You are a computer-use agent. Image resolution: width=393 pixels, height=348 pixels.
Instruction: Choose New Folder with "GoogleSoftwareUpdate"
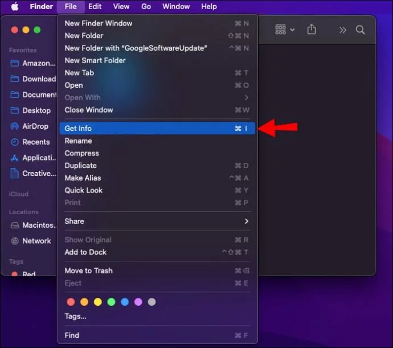pos(157,48)
